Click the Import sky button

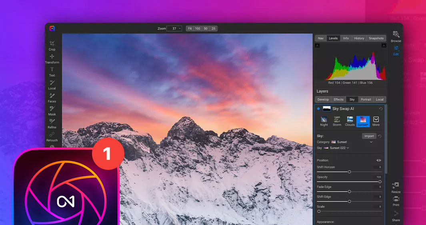369,136
